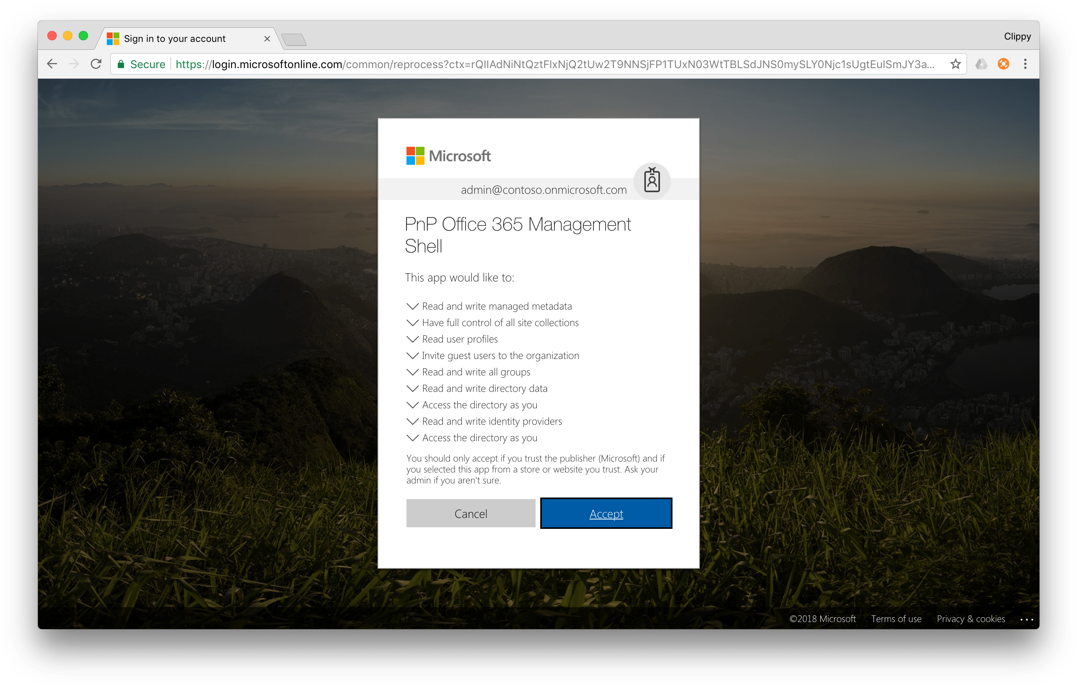Click the Secure padlock icon
1077x687 pixels.
(121, 63)
